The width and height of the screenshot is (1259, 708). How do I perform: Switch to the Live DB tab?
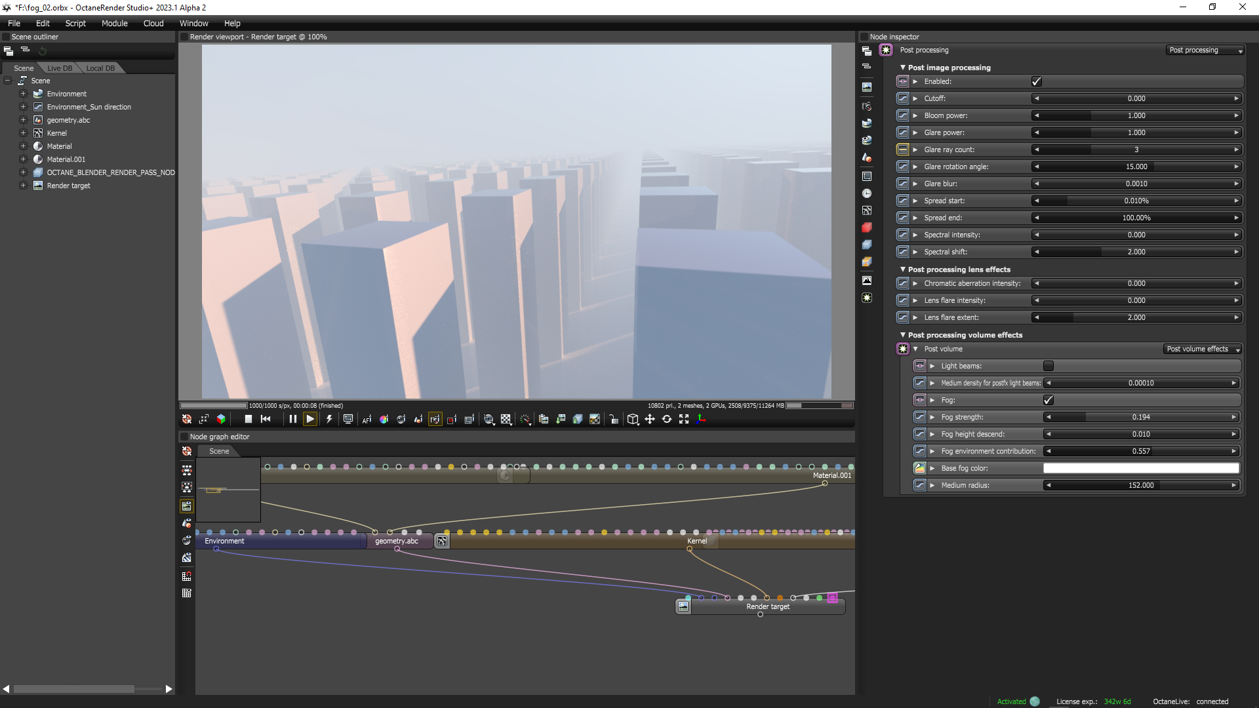(60, 68)
